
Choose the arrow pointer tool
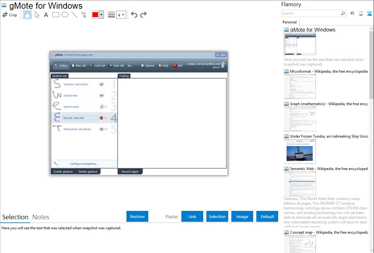37,15
